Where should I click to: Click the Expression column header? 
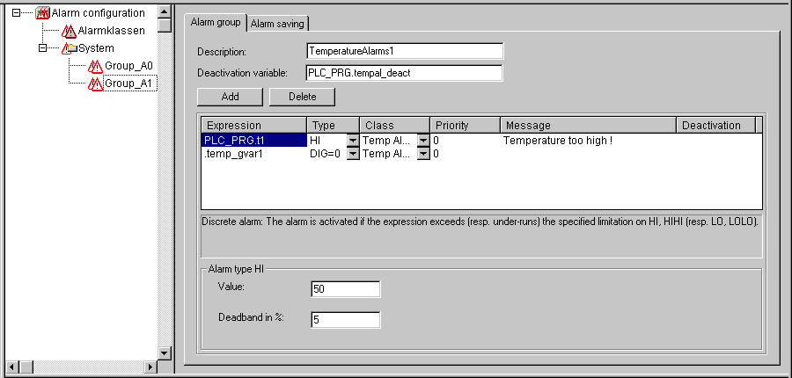254,126
